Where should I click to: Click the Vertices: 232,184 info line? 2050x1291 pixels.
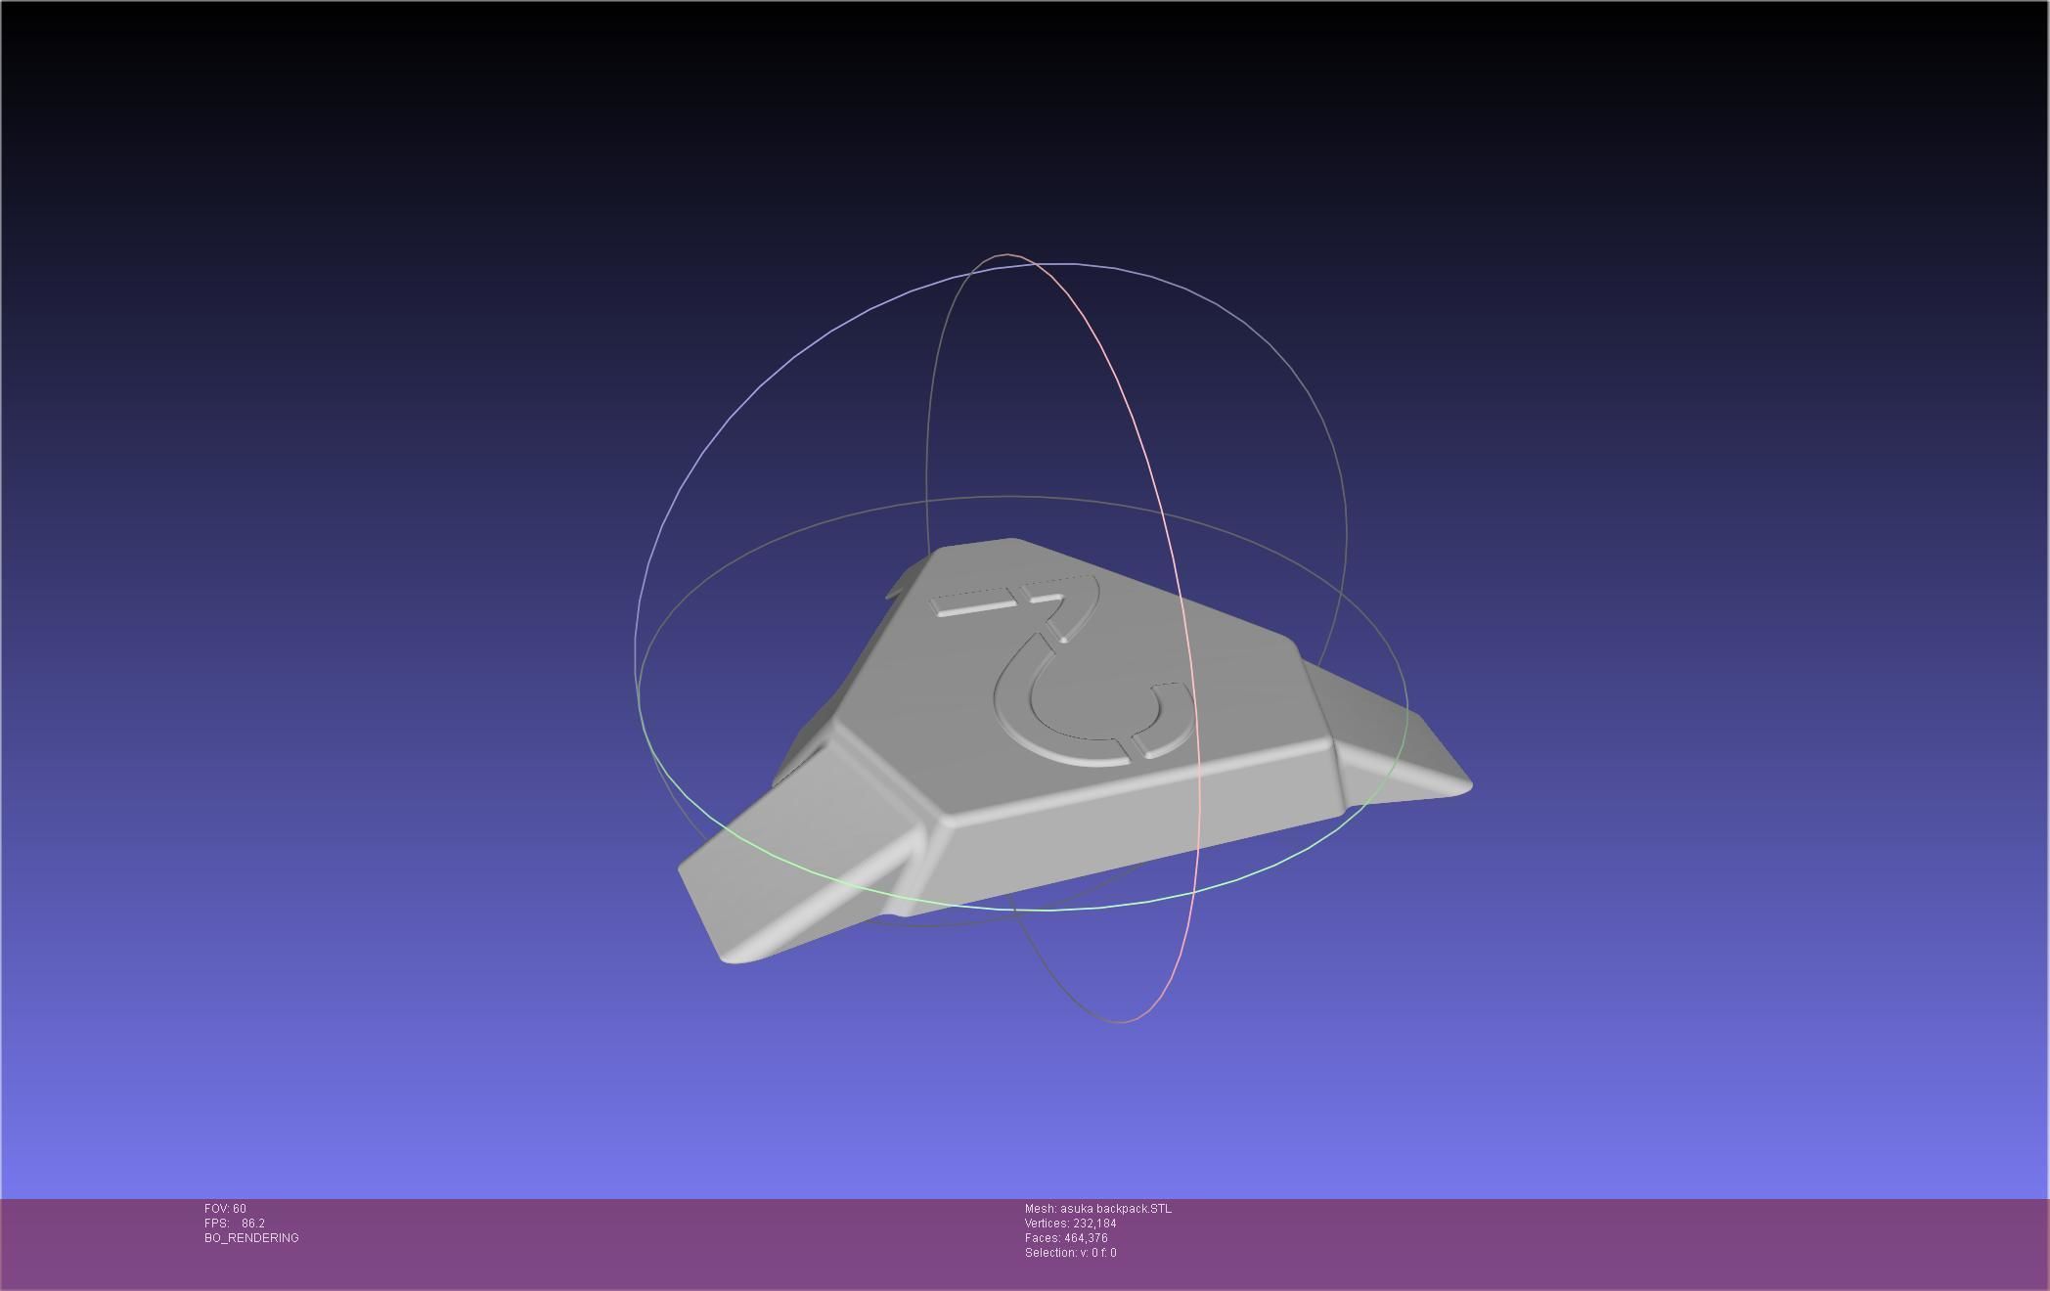[x=1070, y=1224]
